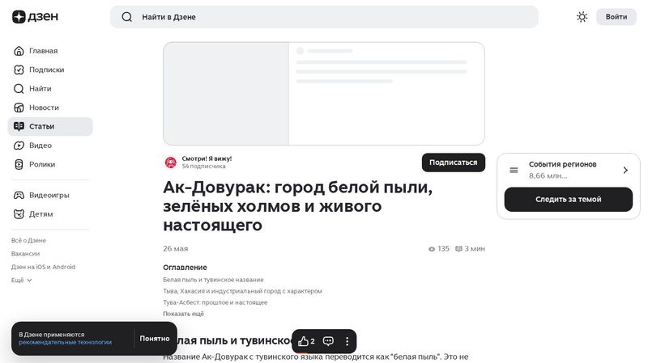Click the Смотри! Я вижу! channel avatar
The height and width of the screenshot is (363, 648).
171,162
